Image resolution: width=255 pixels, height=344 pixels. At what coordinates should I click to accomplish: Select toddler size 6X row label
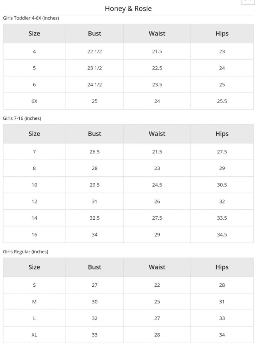(x=34, y=101)
